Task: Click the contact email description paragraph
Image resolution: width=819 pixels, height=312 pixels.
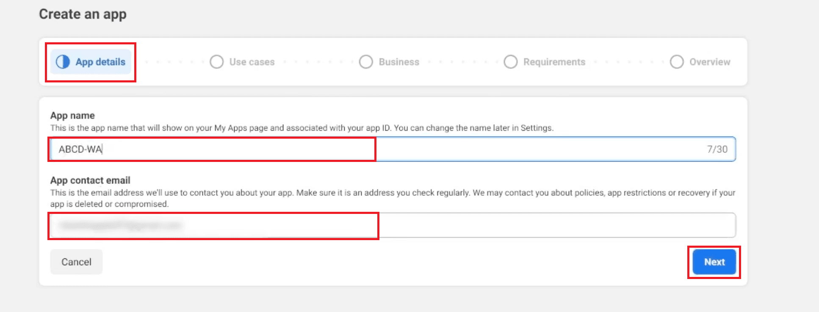Action: (393, 198)
